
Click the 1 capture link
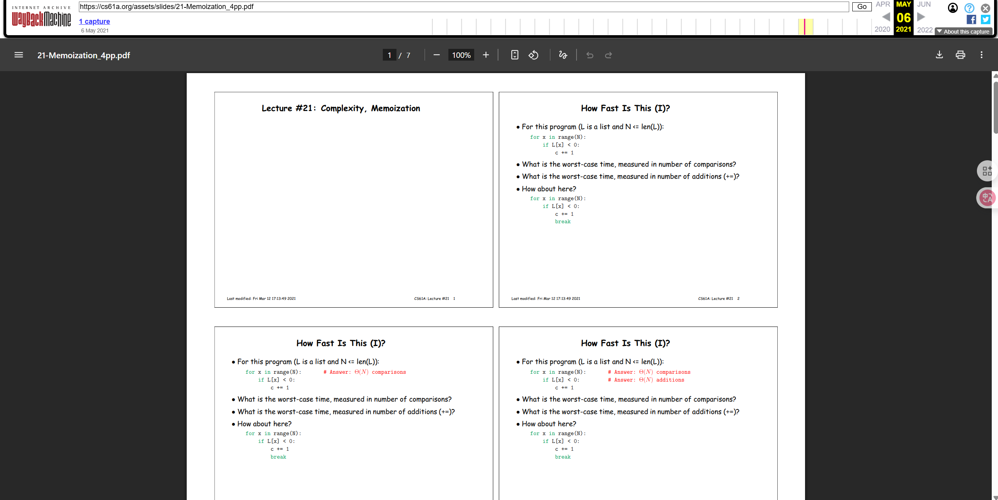[94, 22]
